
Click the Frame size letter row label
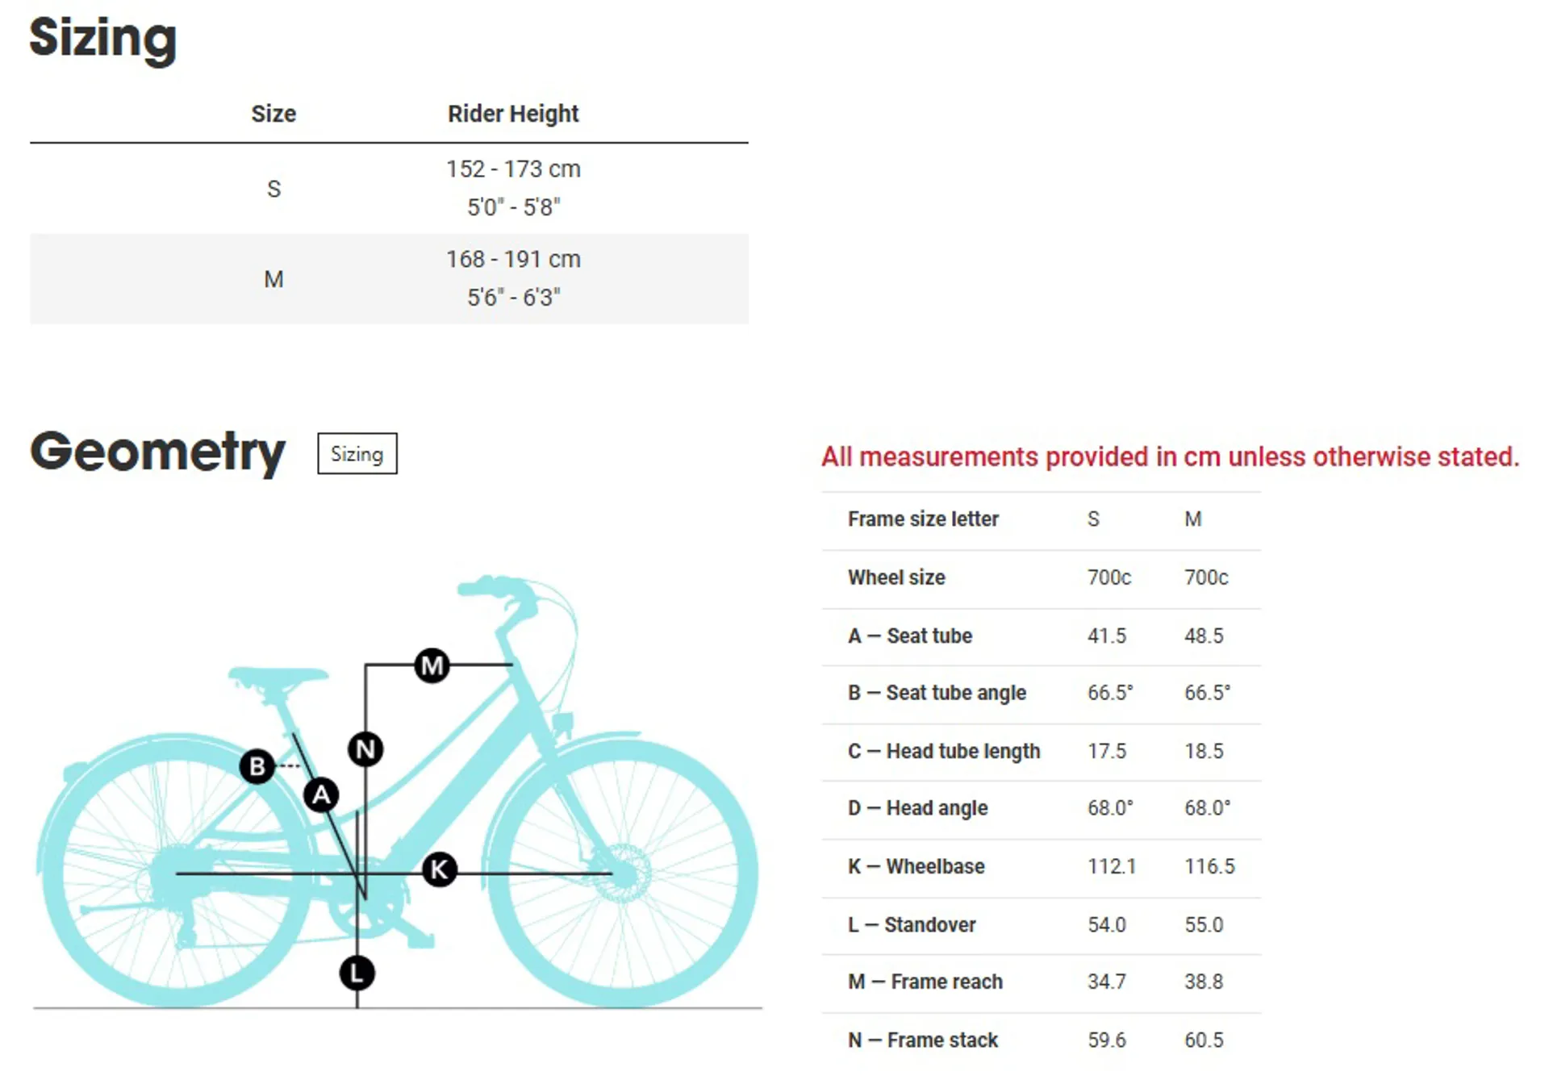(923, 519)
